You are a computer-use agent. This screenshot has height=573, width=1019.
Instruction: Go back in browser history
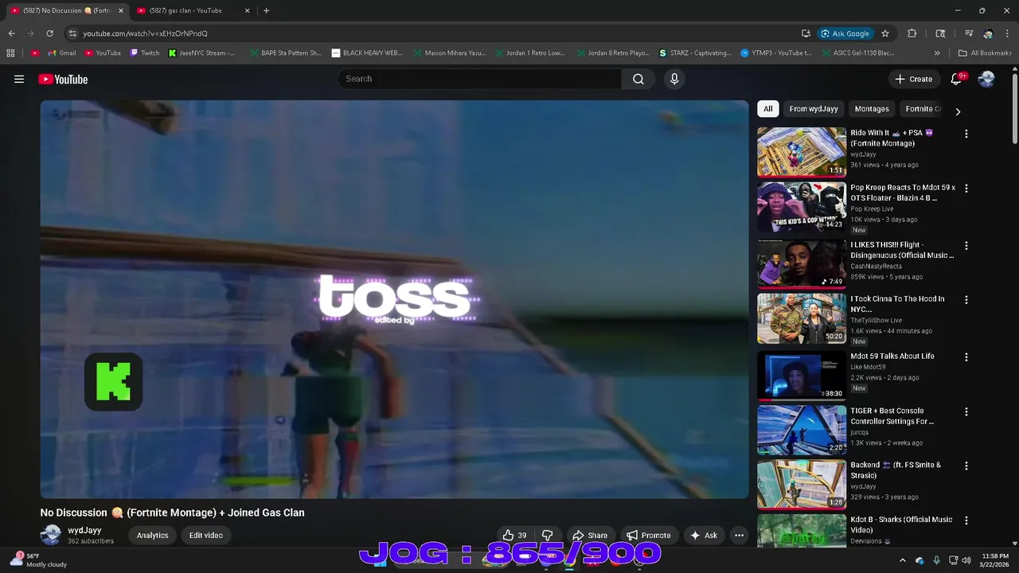tap(11, 33)
